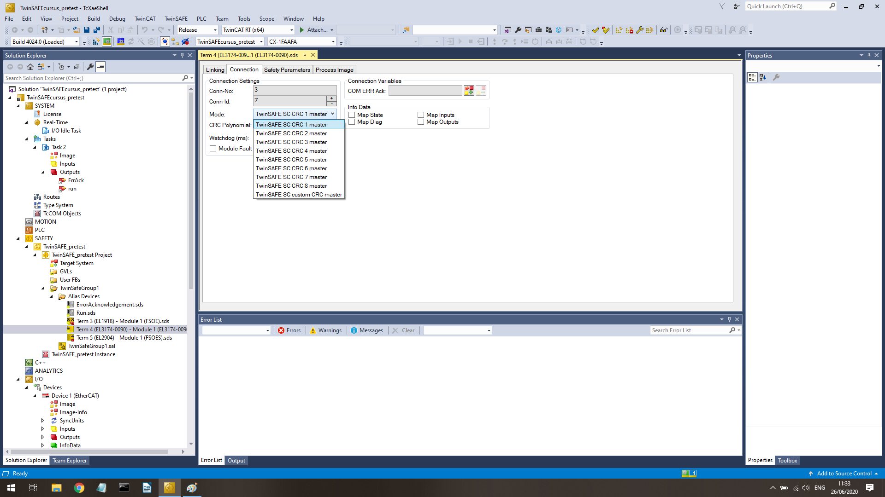The width and height of the screenshot is (885, 497).
Task: Check the Map Inputs checkbox
Action: coord(421,115)
